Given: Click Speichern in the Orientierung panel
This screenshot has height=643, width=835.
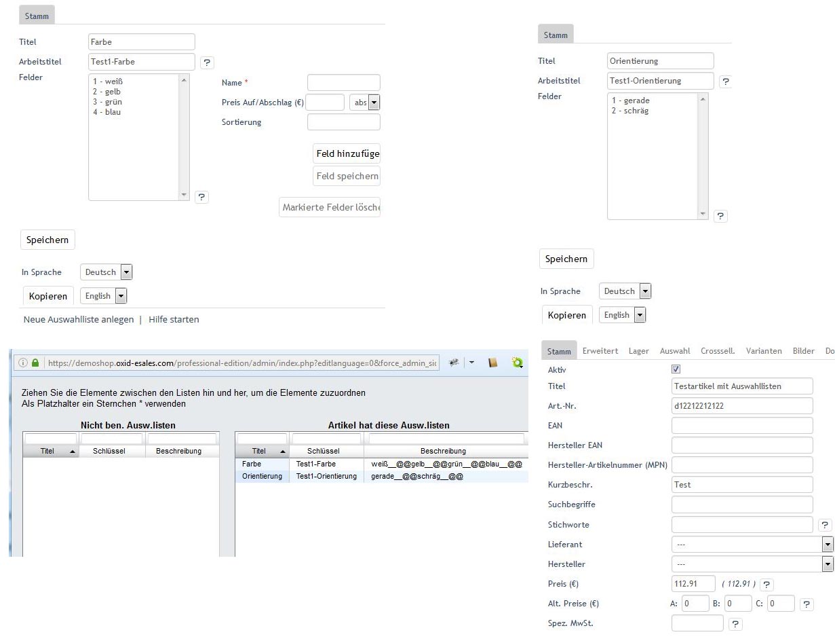Looking at the screenshot, I should point(566,259).
